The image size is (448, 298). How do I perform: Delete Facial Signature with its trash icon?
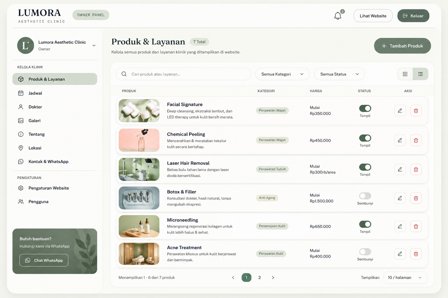pyautogui.click(x=416, y=111)
